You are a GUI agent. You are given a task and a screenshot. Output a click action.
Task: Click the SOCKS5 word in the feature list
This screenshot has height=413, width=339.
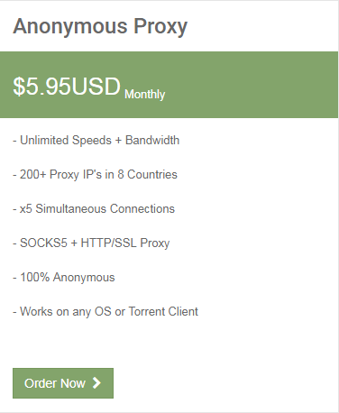tap(43, 243)
